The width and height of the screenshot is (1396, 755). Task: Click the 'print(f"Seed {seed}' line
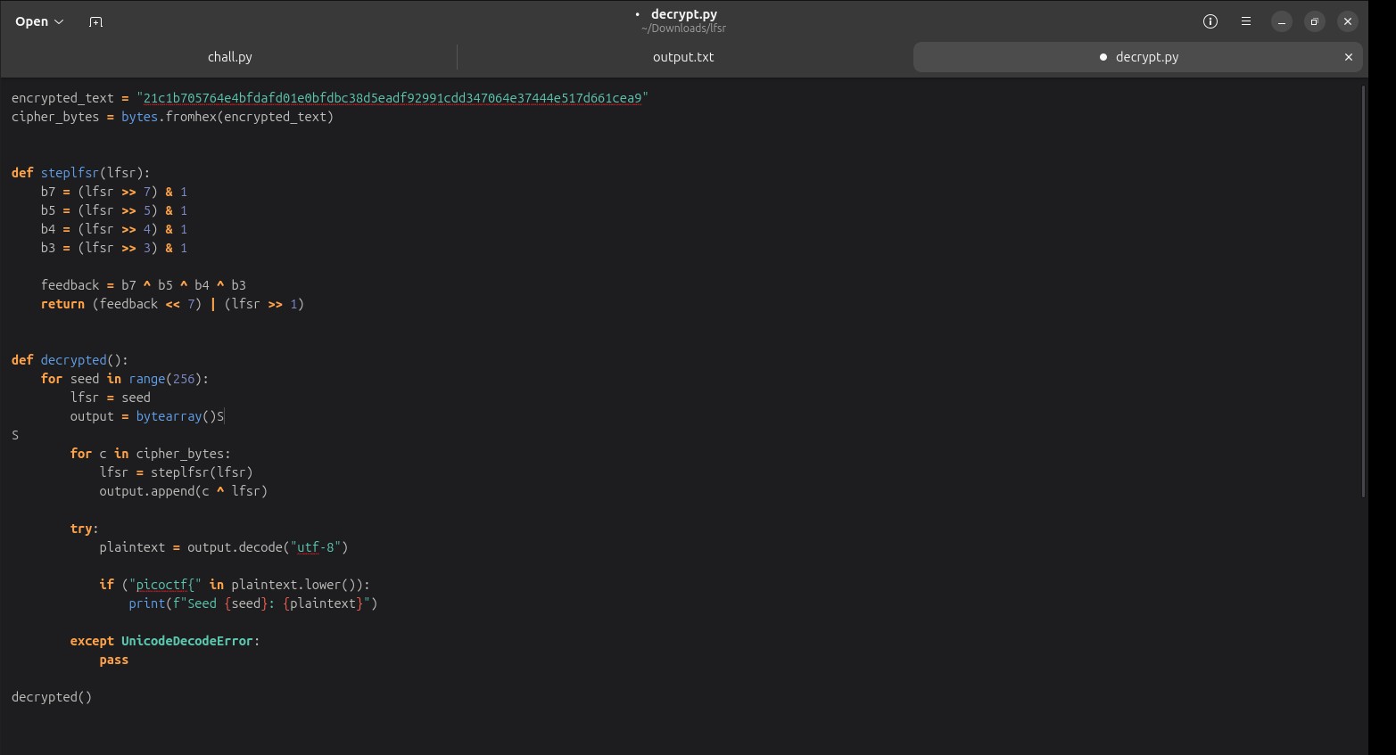[253, 603]
